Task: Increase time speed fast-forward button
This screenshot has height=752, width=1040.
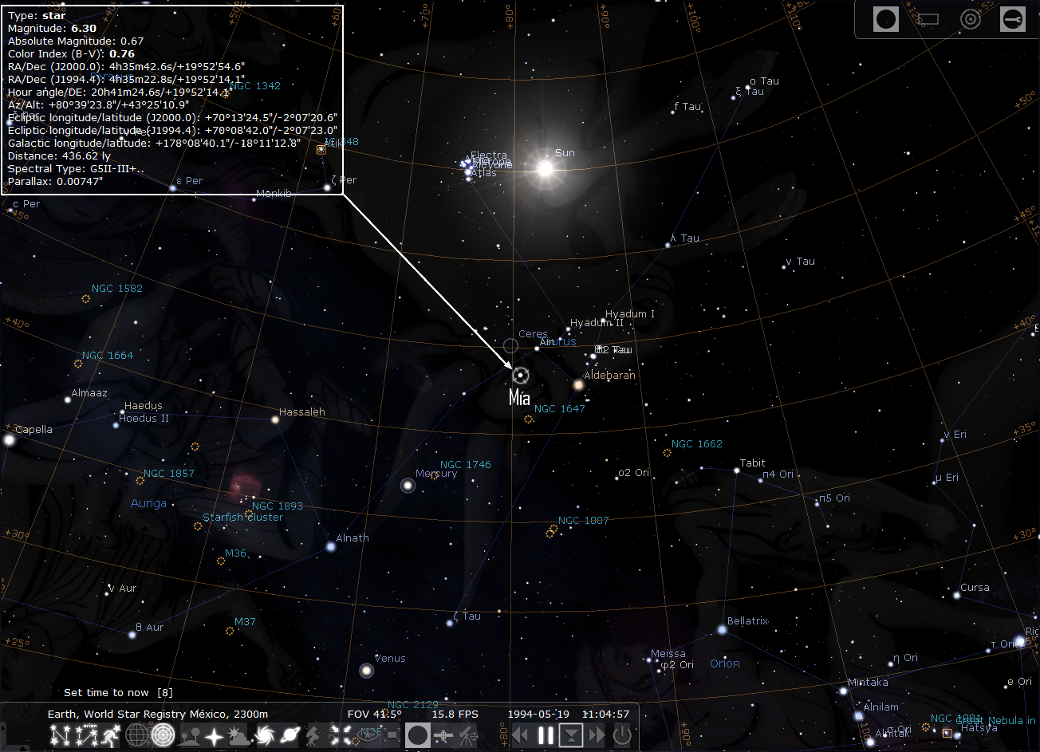Action: 596,735
